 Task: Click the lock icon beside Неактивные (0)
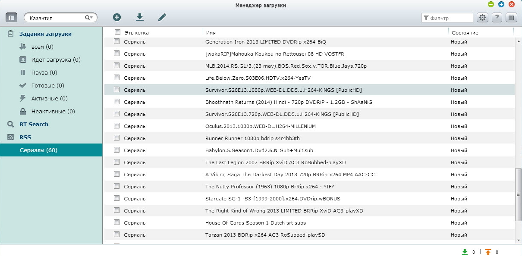point(23,111)
